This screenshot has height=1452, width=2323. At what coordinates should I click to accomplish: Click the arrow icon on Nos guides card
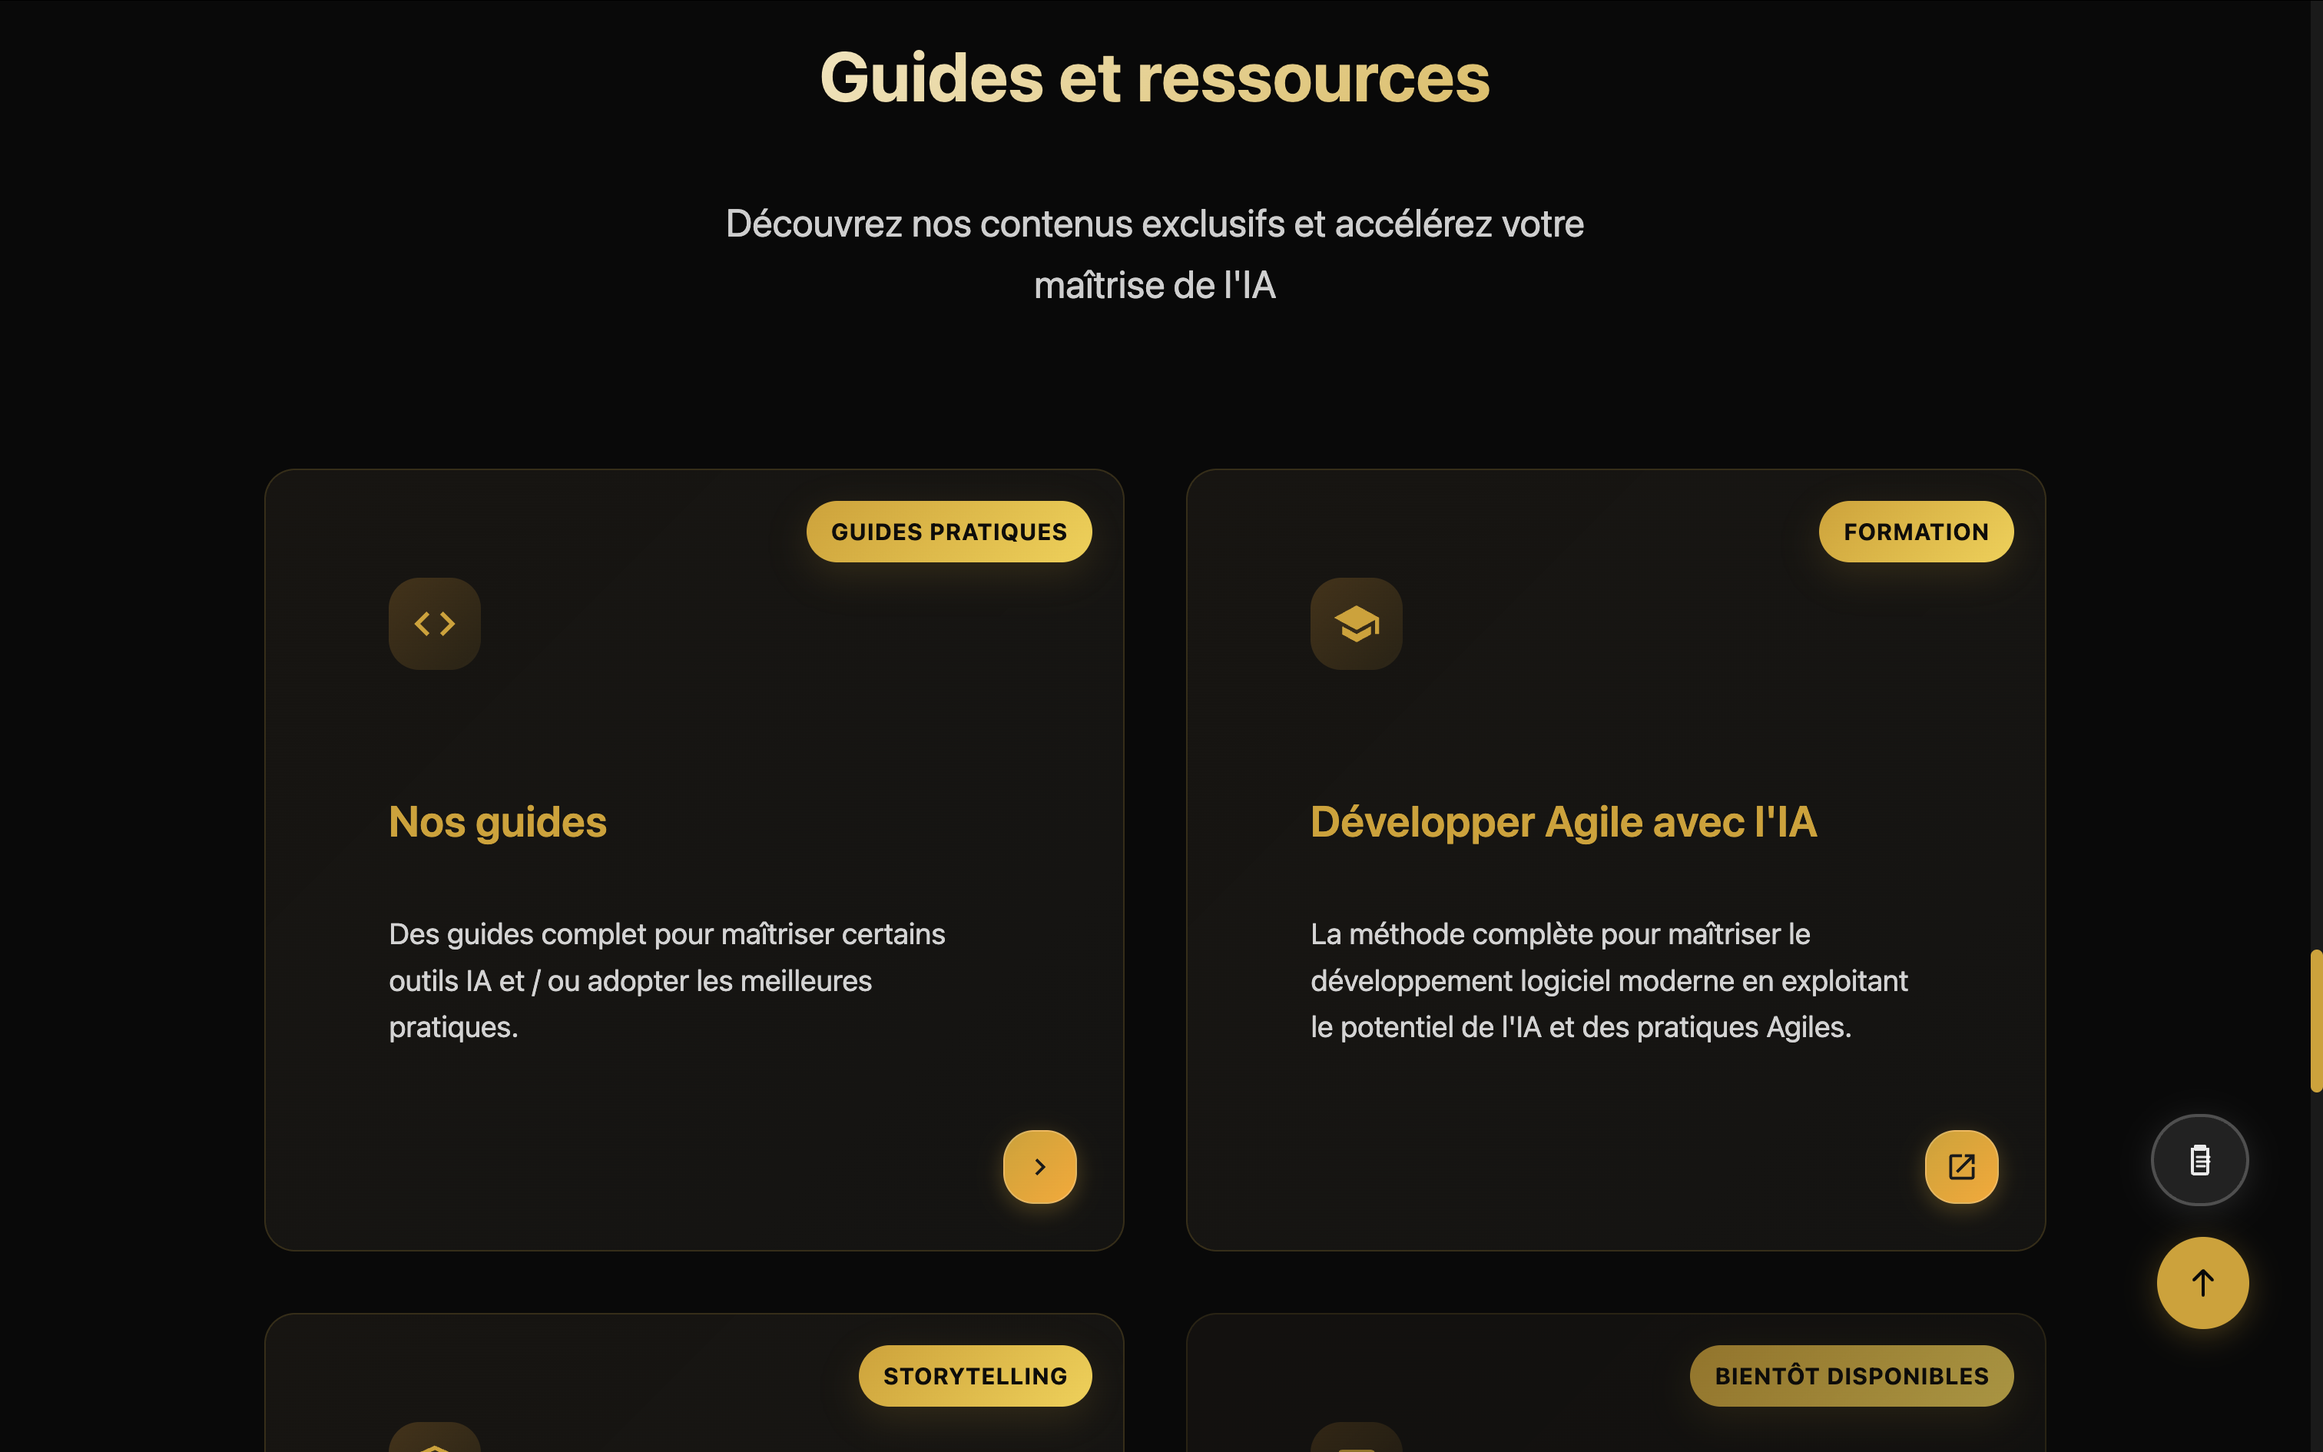(1039, 1166)
